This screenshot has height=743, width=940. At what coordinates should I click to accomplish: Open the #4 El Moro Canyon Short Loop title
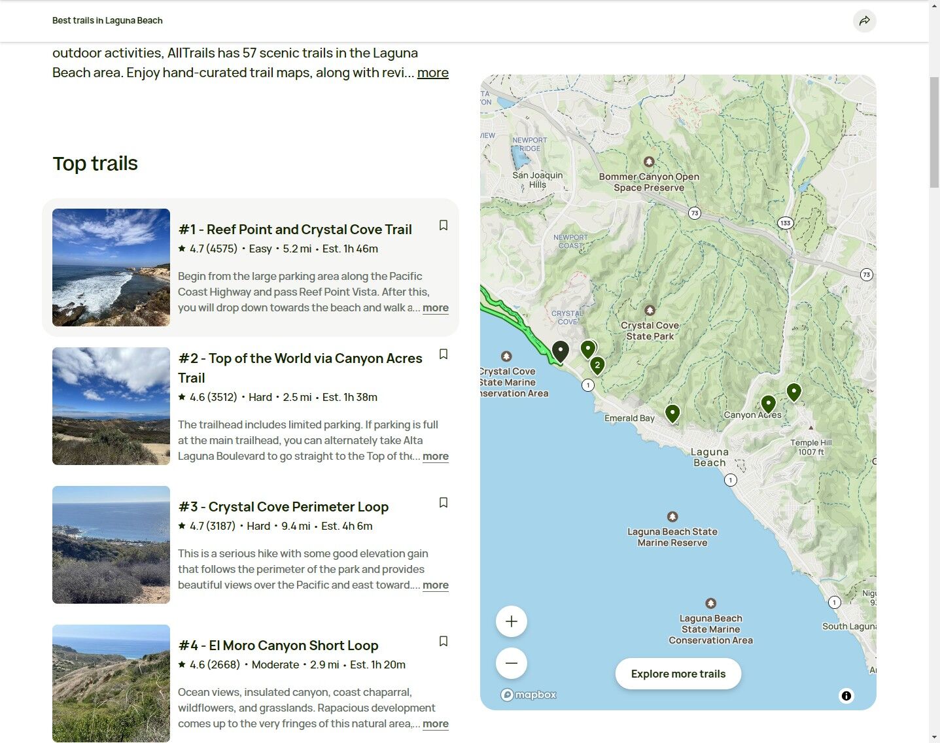[x=278, y=646]
